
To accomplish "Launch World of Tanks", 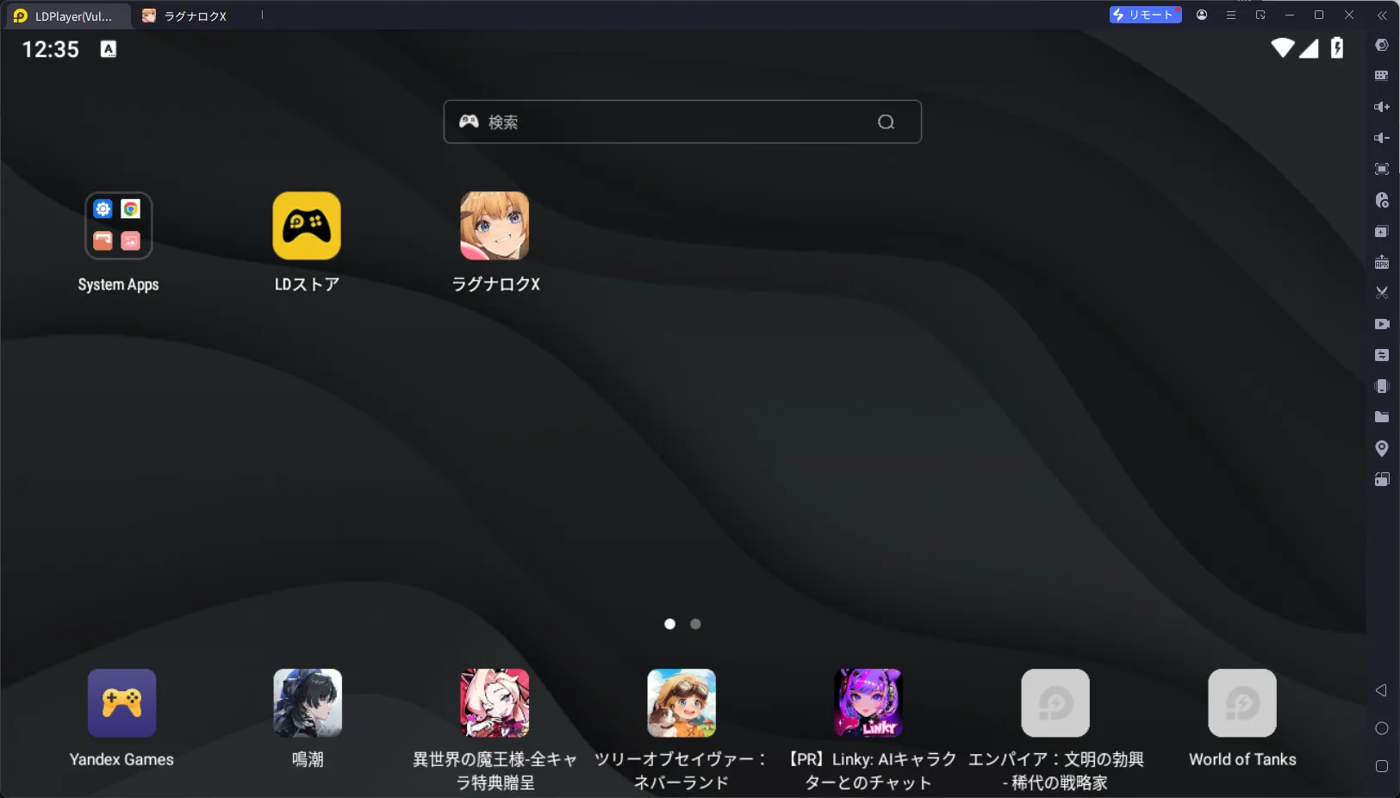I will (x=1241, y=703).
